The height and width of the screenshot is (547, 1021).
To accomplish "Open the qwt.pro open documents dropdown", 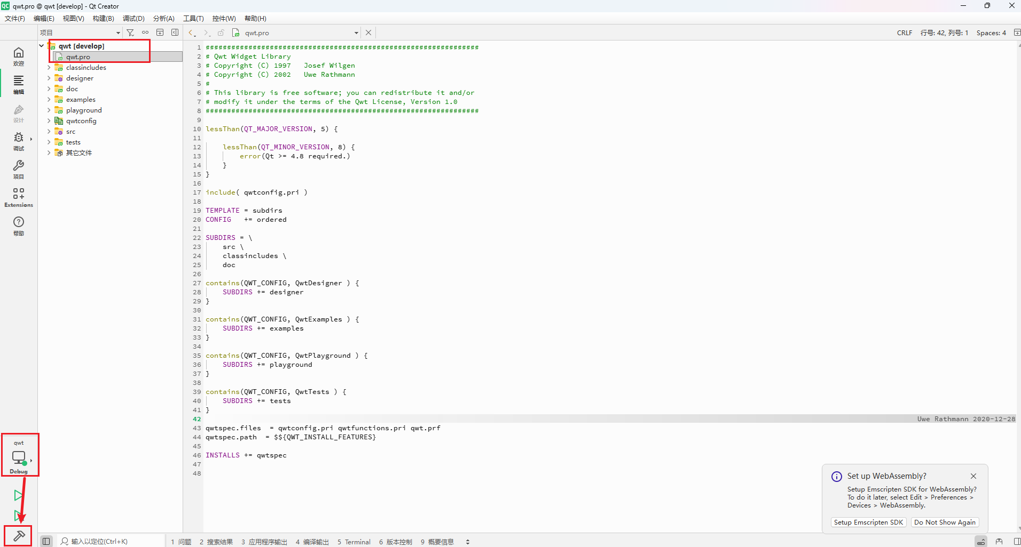I will click(x=302, y=33).
